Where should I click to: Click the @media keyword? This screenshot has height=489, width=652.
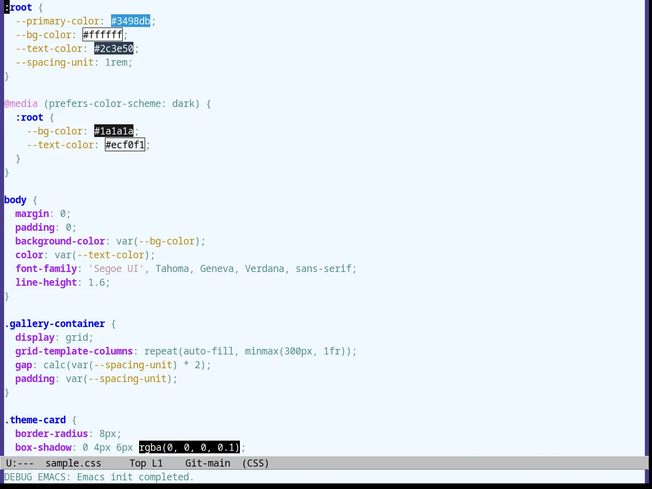(x=21, y=103)
